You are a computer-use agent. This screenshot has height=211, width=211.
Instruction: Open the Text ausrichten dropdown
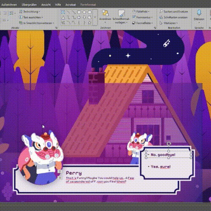point(31,17)
